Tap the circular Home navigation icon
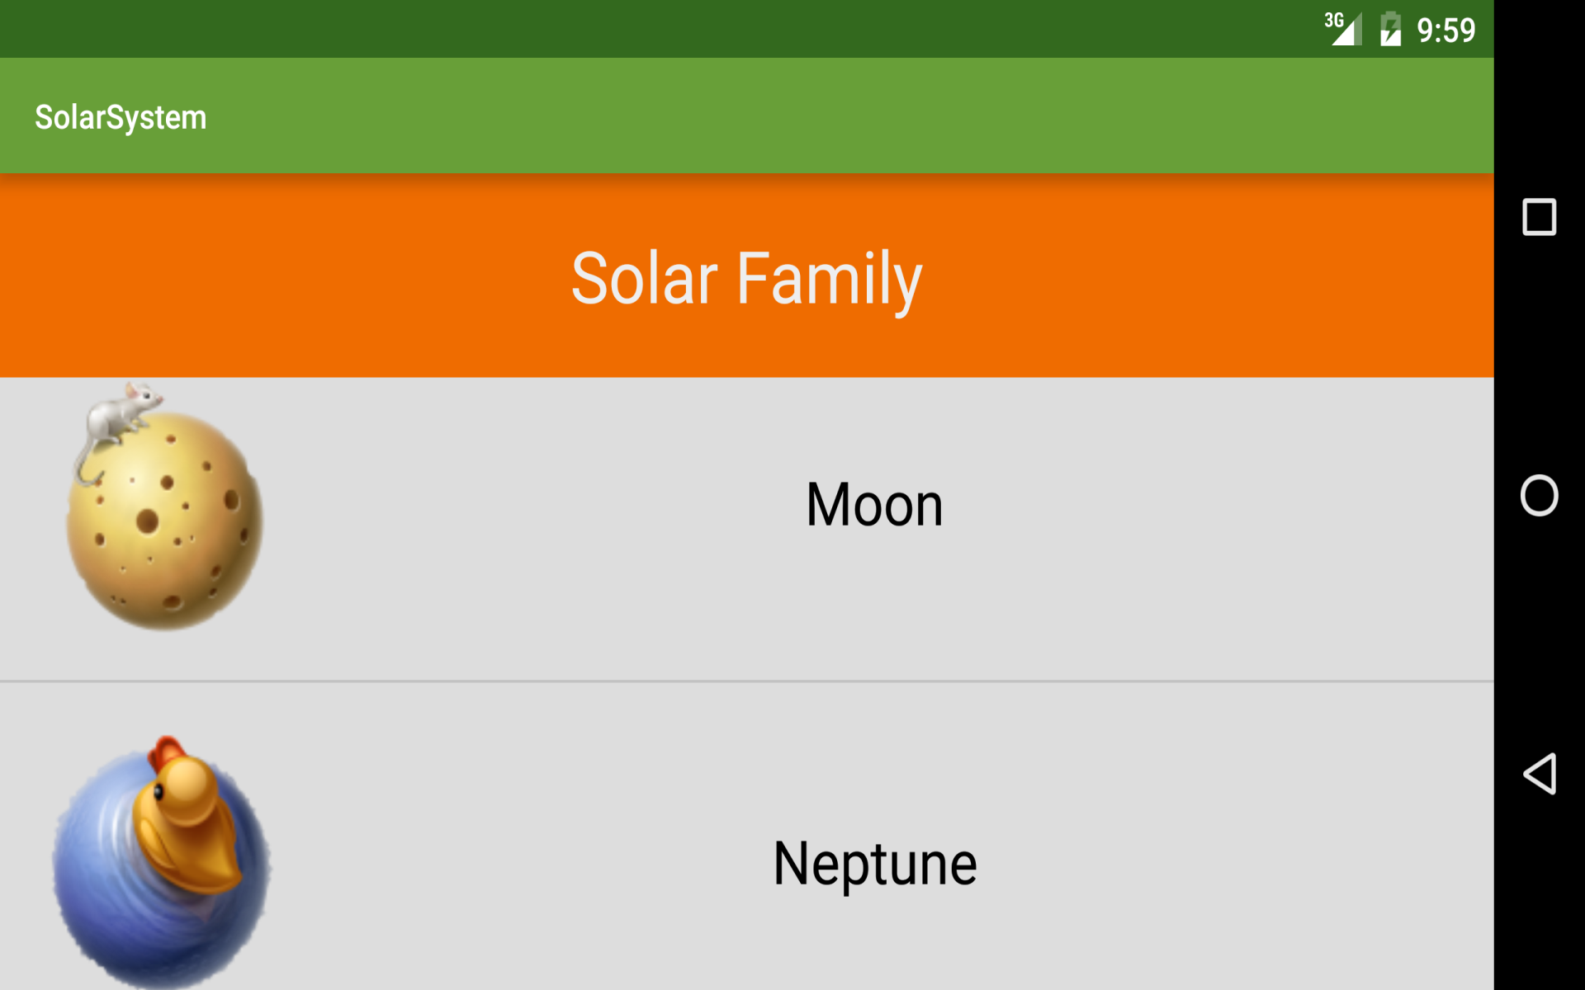Viewport: 1585px width, 990px height. pos(1539,495)
